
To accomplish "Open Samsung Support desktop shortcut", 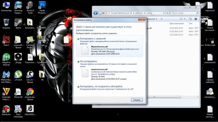I will pyautogui.click(x=18, y=7).
